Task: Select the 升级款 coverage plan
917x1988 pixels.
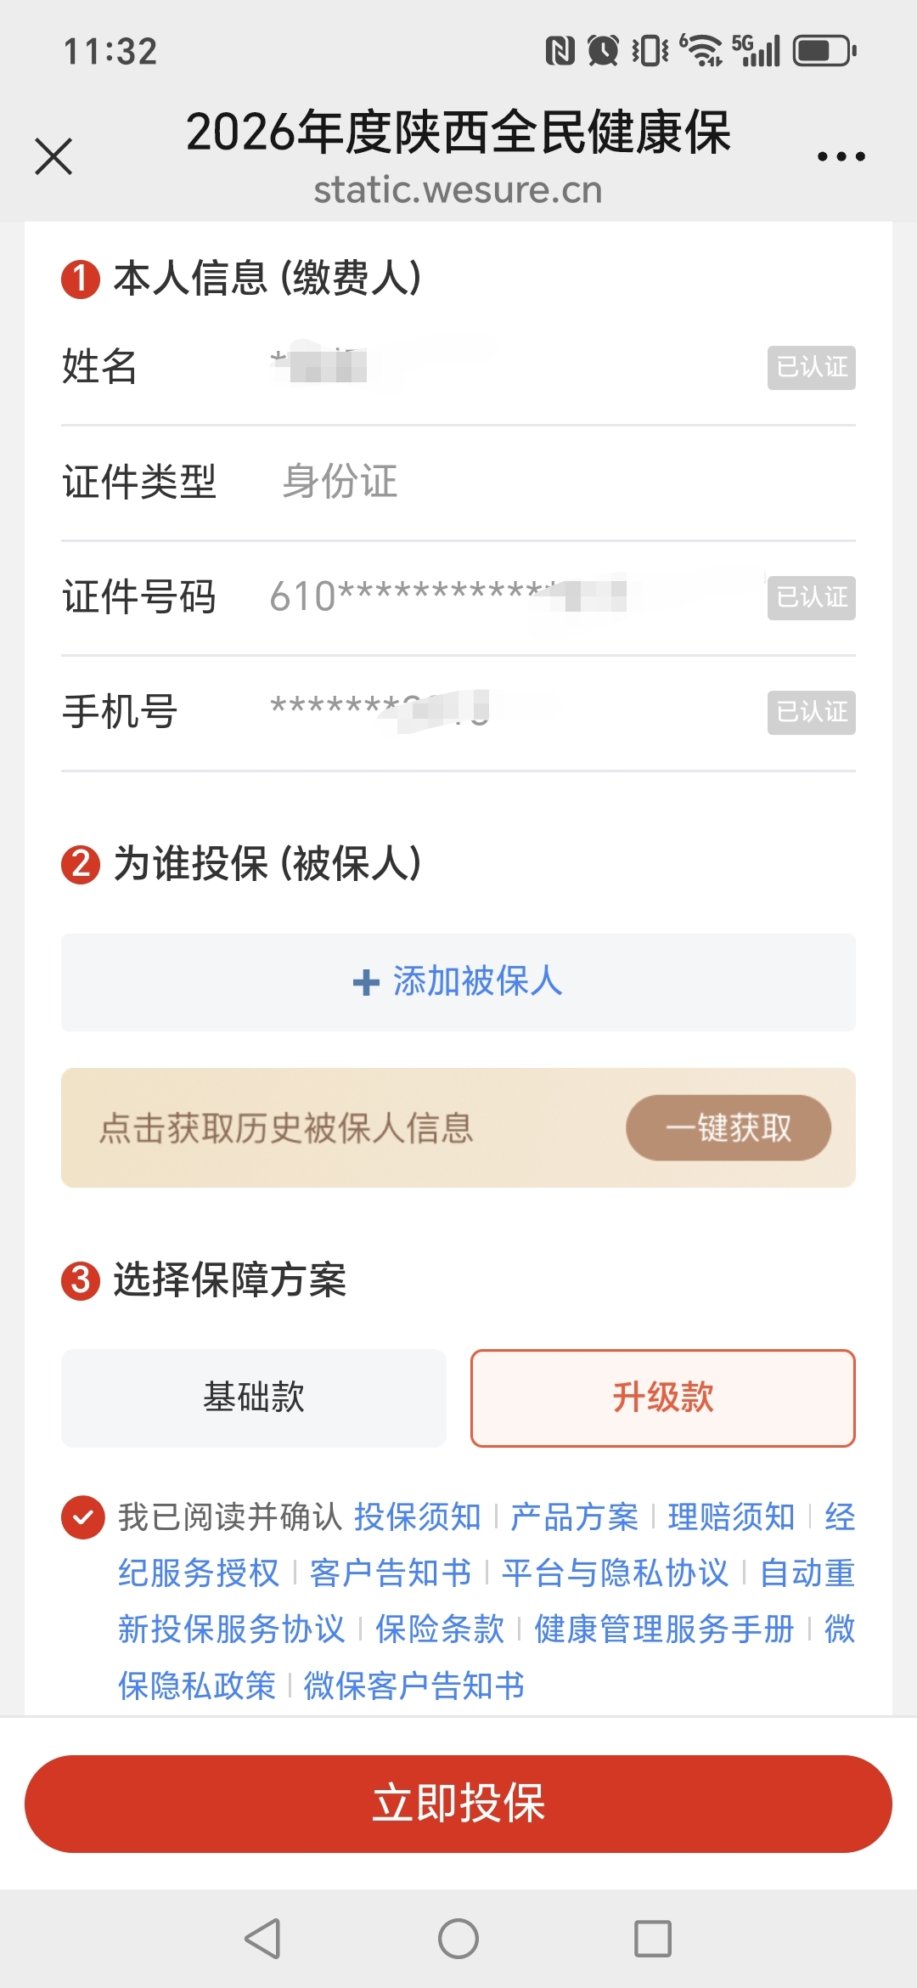Action: (x=662, y=1398)
